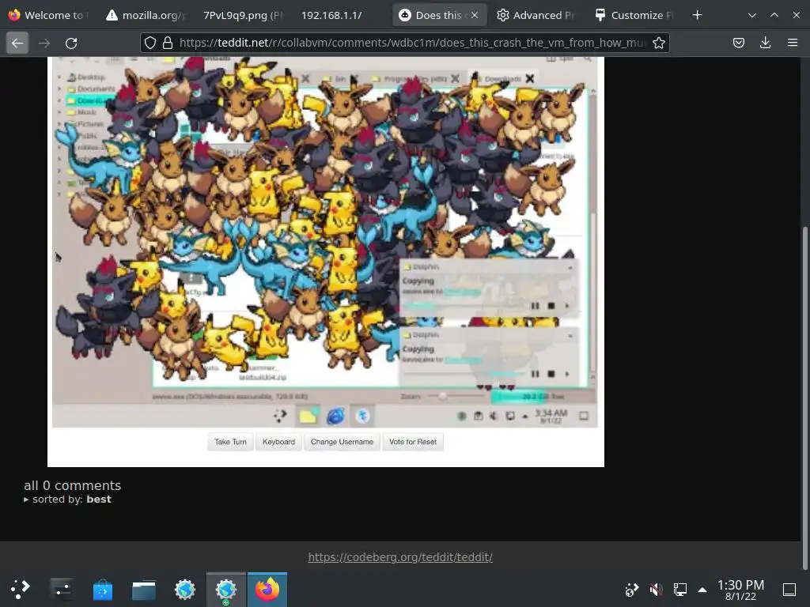Open Firefox downloads panel

(766, 43)
